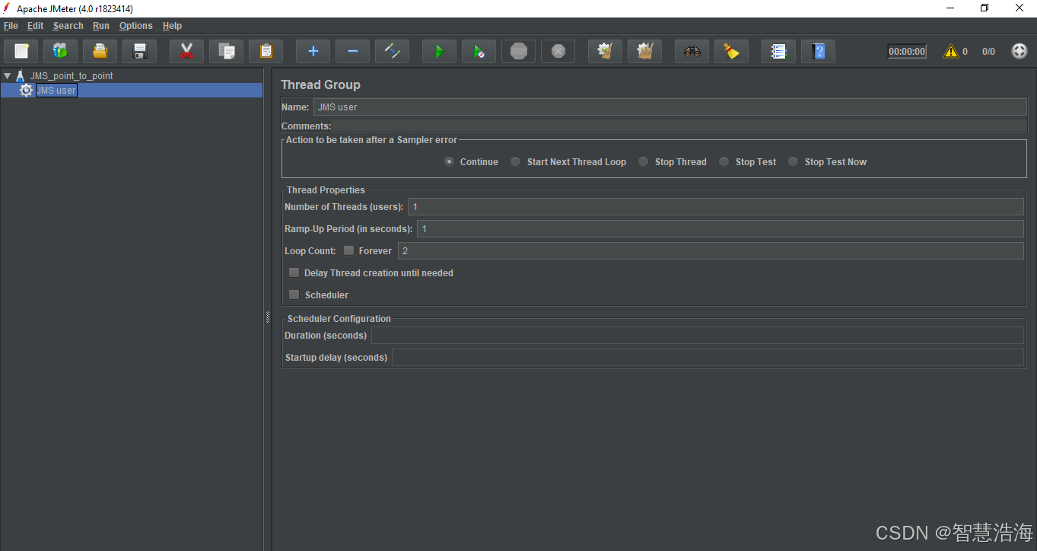Select the Stop Thread option

644,161
